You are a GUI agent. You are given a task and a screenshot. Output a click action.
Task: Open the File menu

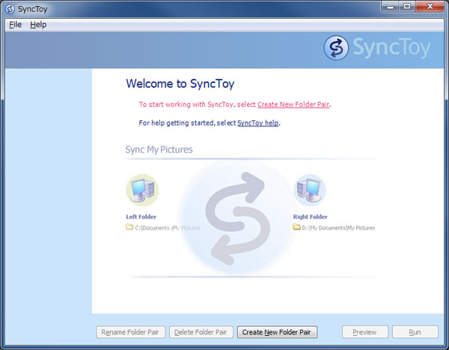(15, 25)
